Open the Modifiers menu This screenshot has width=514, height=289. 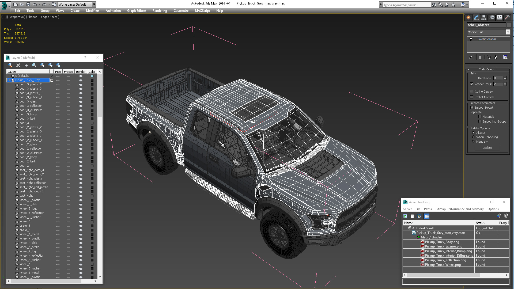point(93,11)
